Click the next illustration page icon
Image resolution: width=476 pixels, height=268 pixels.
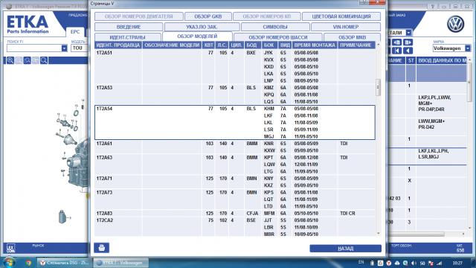[x=408, y=42]
